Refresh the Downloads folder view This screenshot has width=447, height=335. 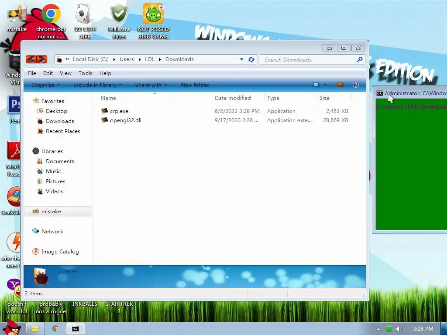pyautogui.click(x=251, y=59)
